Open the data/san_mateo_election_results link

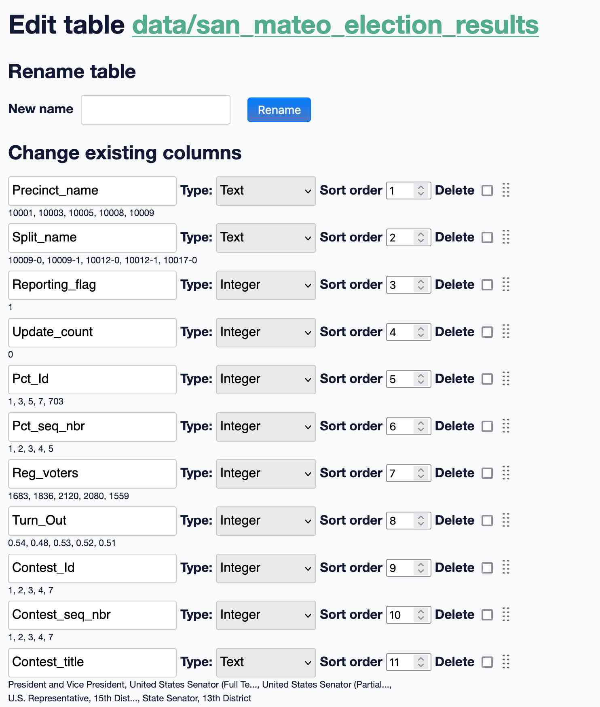click(x=335, y=25)
